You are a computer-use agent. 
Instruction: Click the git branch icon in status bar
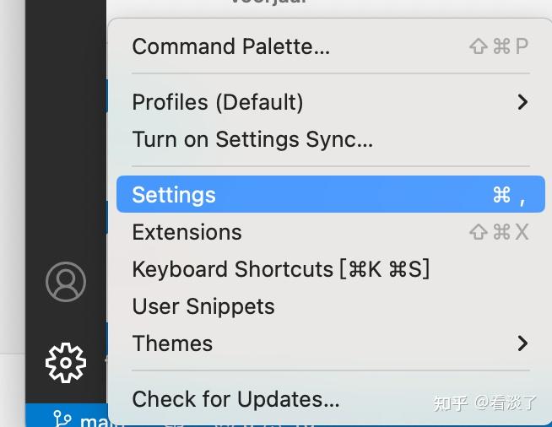click(62, 419)
